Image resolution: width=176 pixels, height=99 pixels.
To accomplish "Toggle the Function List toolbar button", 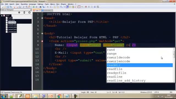I will point(76,7).
